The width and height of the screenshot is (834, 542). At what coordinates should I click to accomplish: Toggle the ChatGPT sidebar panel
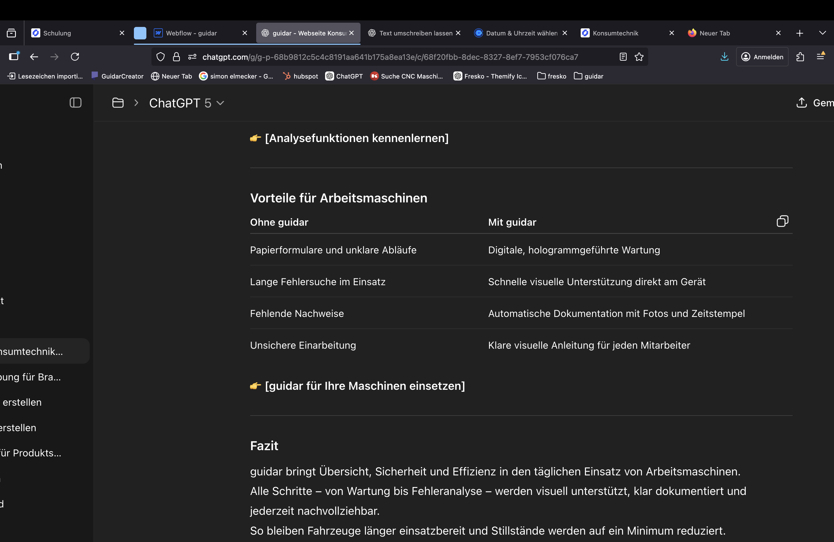coord(75,103)
